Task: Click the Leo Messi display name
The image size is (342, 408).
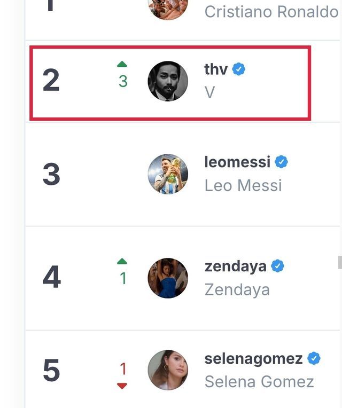Action: [243, 185]
